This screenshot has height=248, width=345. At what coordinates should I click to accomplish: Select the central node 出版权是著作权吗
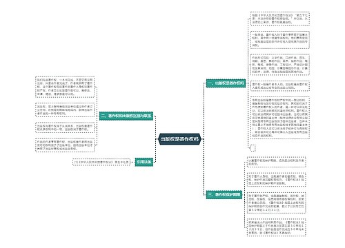179,139
